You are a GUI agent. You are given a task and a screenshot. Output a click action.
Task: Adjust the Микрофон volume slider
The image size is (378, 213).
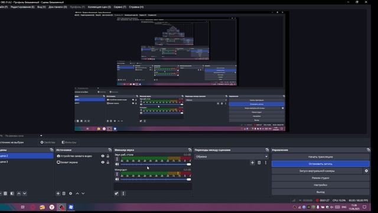(x=155, y=179)
